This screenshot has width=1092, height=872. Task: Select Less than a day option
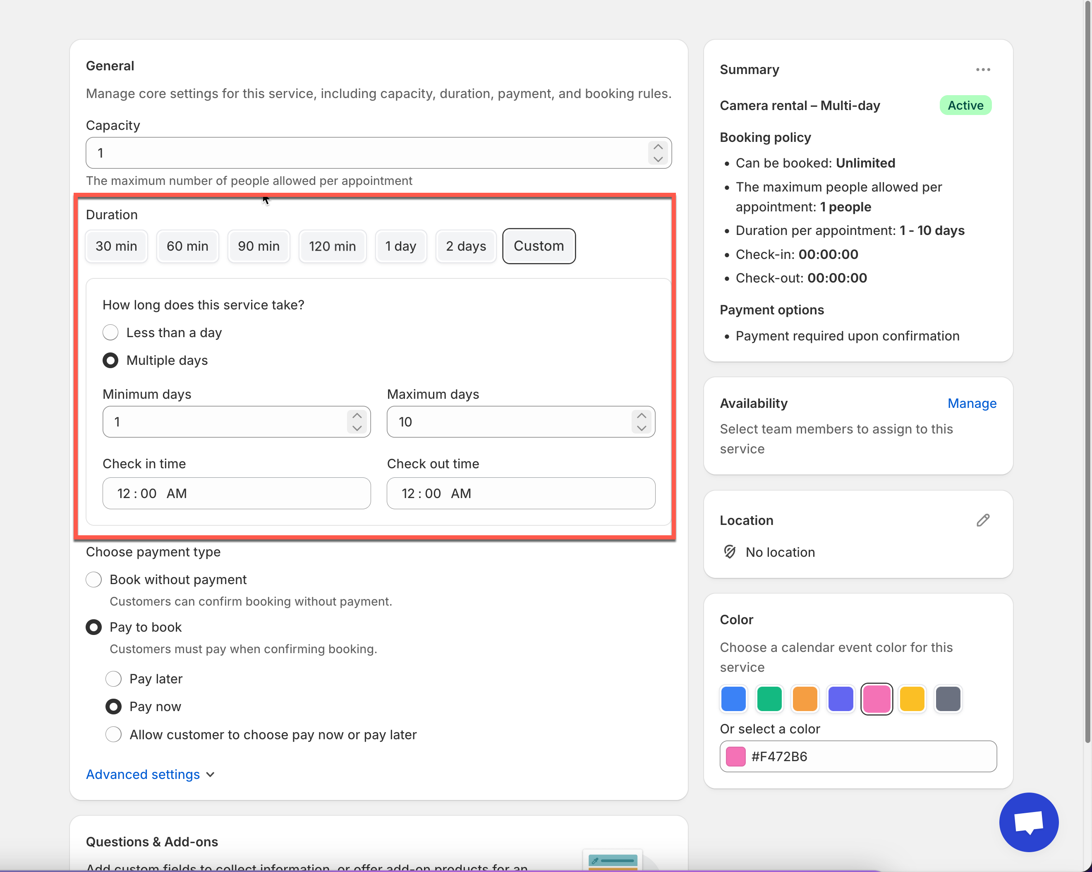coord(110,333)
